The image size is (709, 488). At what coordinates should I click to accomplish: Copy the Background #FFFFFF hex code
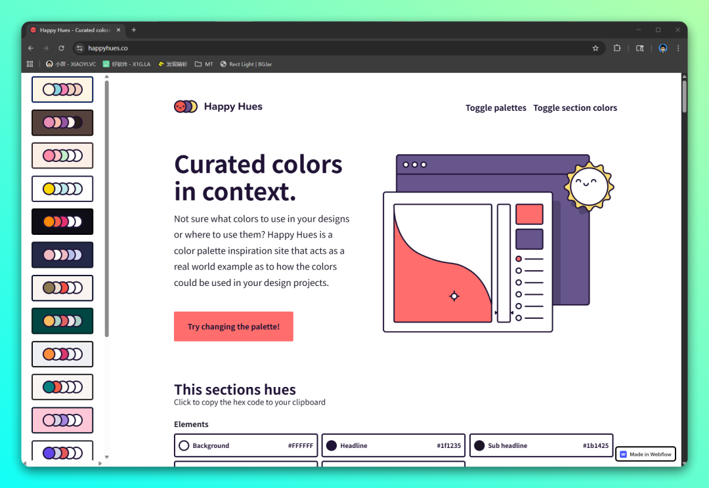tap(246, 445)
